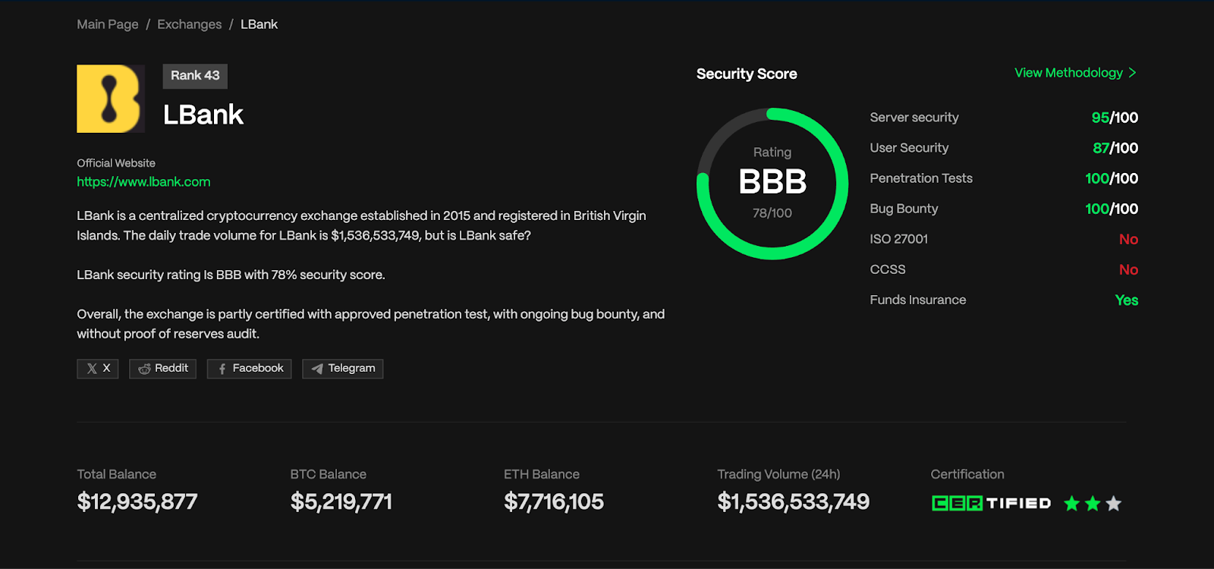Click the 95/100 Server security score
The width and height of the screenshot is (1214, 569).
click(1115, 118)
